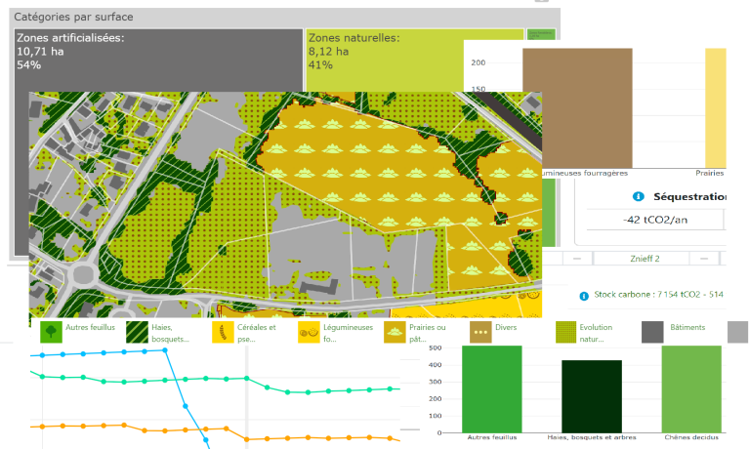Select the Légumineuses legend icon

(x=309, y=333)
